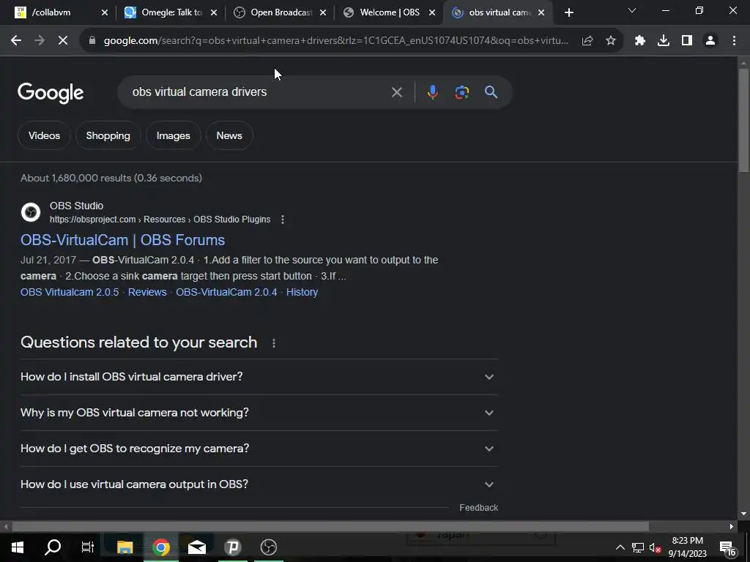Open the Chrome profile icon
Image resolution: width=750 pixels, height=562 pixels.
coord(710,41)
